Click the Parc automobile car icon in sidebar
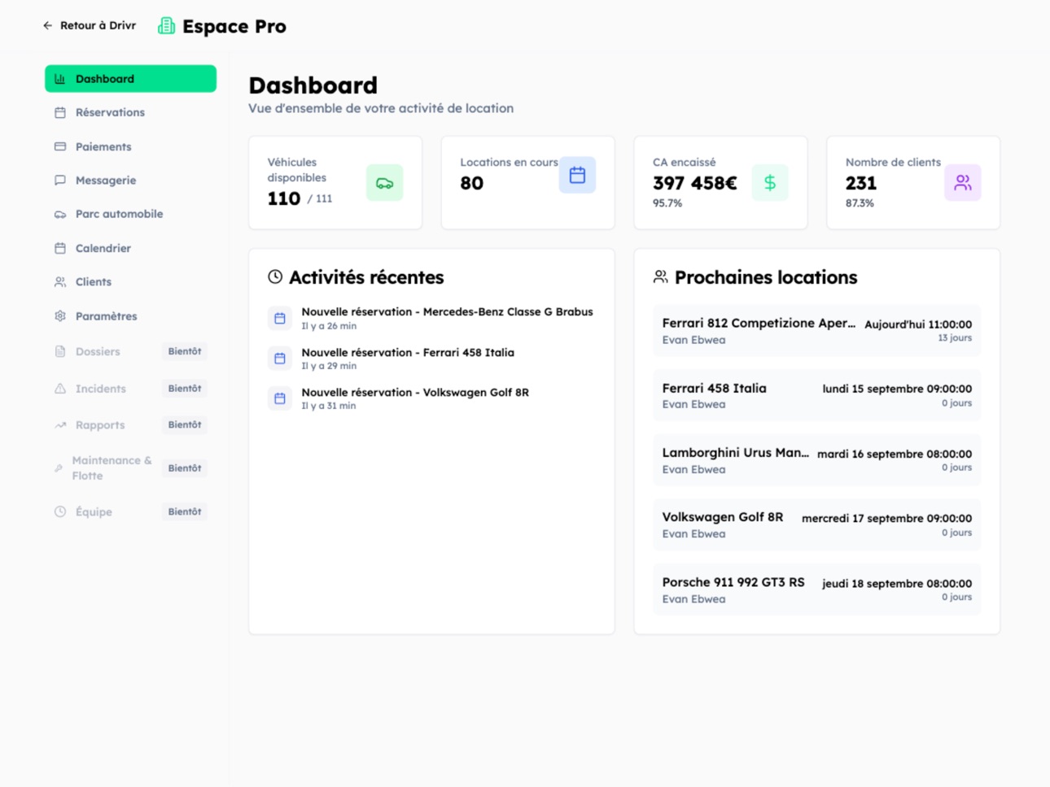Viewport: 1050px width, 787px height. [60, 215]
